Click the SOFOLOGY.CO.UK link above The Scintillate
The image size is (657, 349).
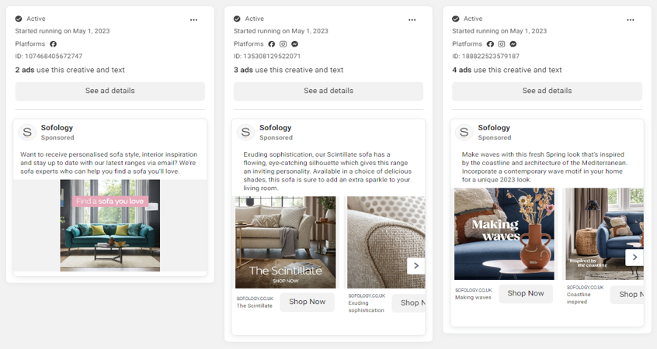tap(255, 299)
